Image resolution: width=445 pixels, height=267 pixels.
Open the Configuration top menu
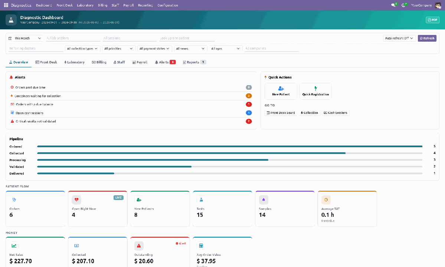pos(168,5)
